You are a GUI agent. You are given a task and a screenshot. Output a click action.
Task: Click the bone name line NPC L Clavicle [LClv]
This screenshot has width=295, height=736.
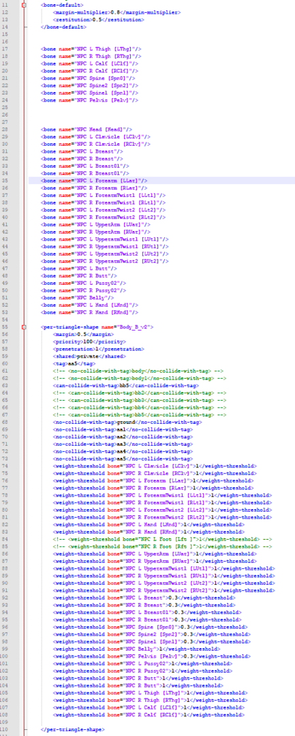[x=96, y=136]
